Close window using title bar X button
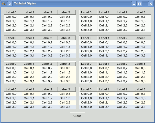The width and height of the screenshot is (155, 123). [151, 4]
